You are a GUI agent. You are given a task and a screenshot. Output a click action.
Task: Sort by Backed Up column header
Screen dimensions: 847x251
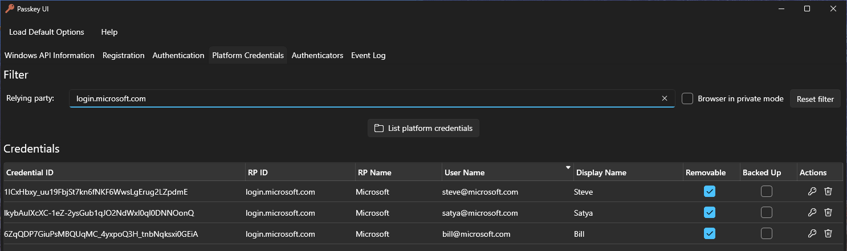pyautogui.click(x=767, y=172)
